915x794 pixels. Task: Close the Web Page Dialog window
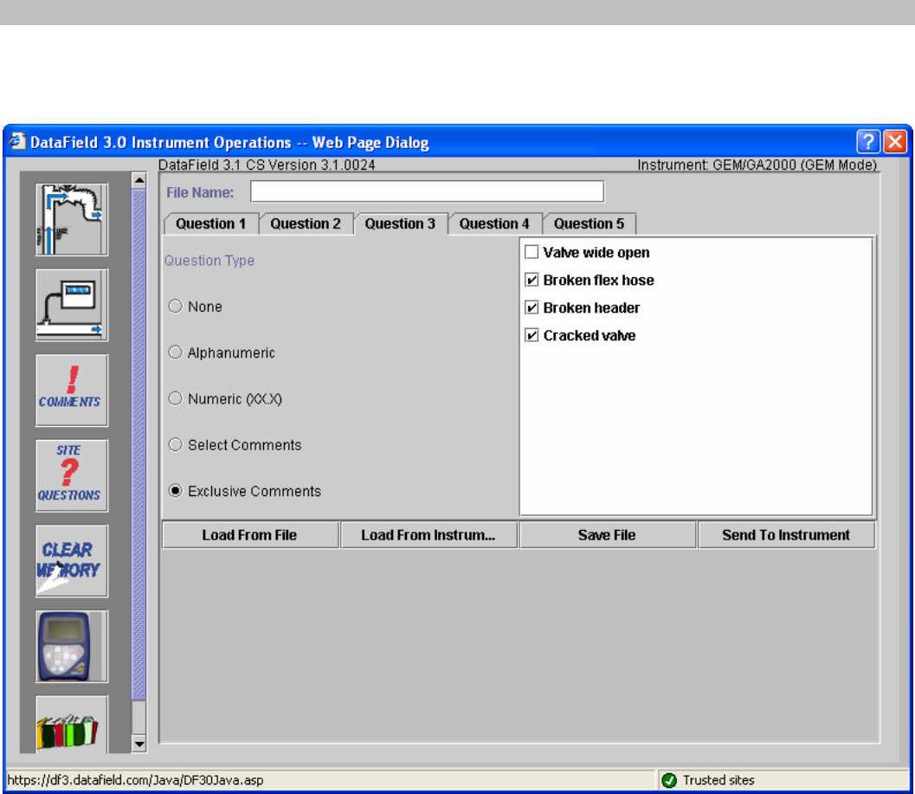895,141
